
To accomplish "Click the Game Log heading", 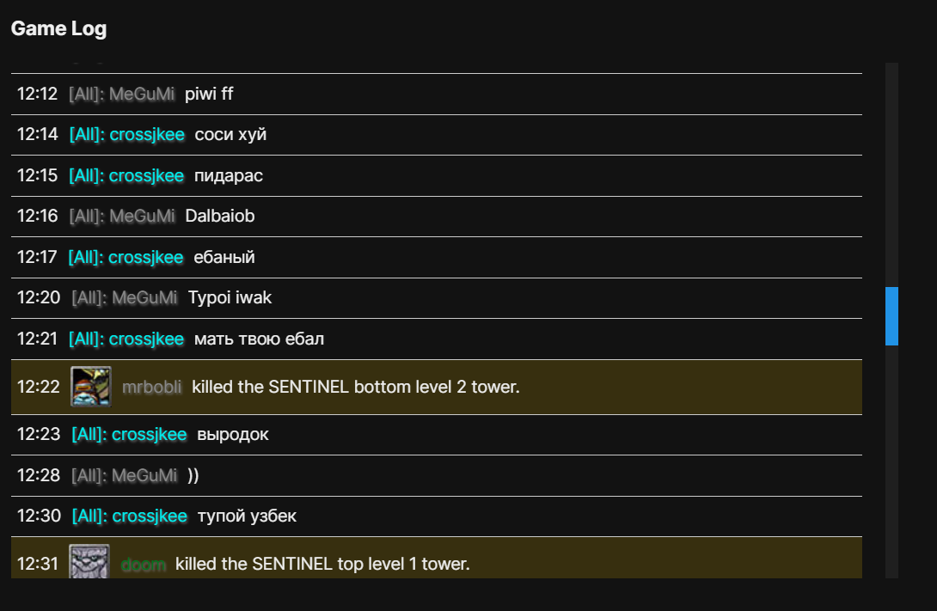I will click(58, 28).
